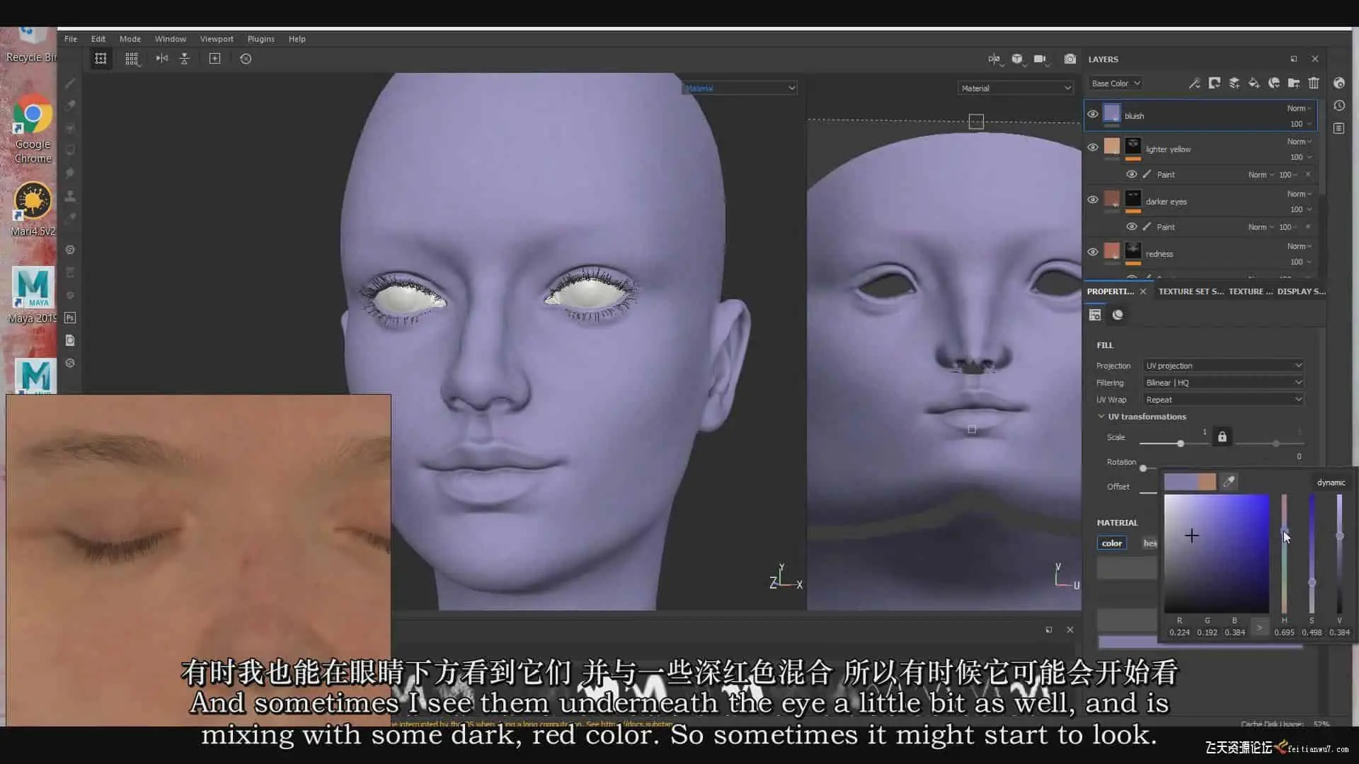Hide the redness layer

(1093, 253)
